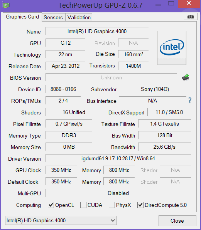Click the GPU-Z app icon in title bar
The image size is (201, 230).
pyautogui.click(x=6, y=5)
